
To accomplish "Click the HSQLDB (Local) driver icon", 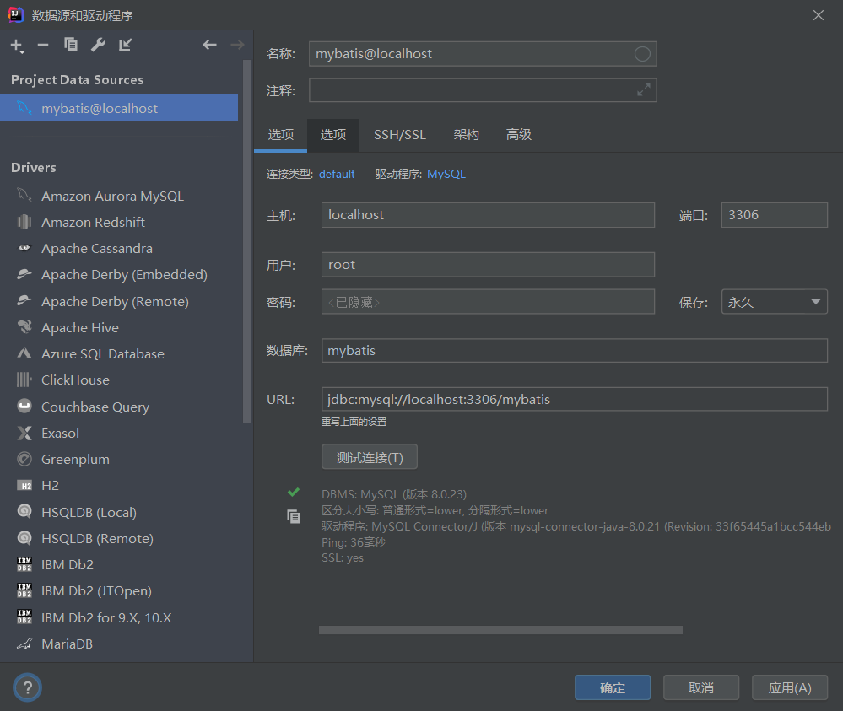I will (x=24, y=512).
